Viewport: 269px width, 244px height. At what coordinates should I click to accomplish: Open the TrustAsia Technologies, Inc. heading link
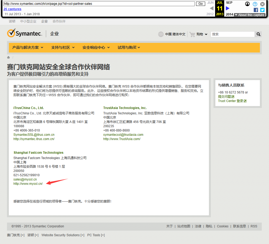125,108
